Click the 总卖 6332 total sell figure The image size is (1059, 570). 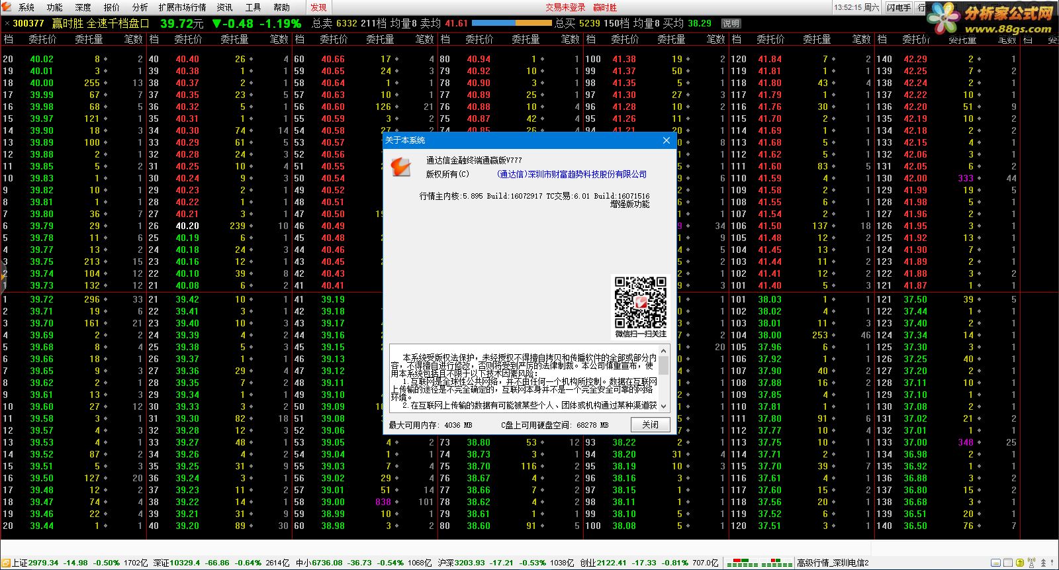tap(334, 23)
